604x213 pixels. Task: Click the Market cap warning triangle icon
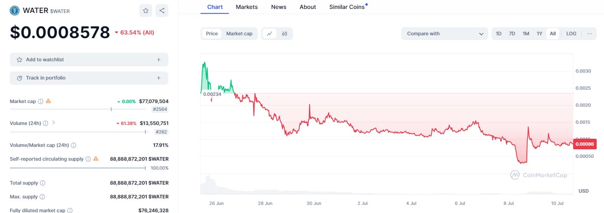[48, 101]
